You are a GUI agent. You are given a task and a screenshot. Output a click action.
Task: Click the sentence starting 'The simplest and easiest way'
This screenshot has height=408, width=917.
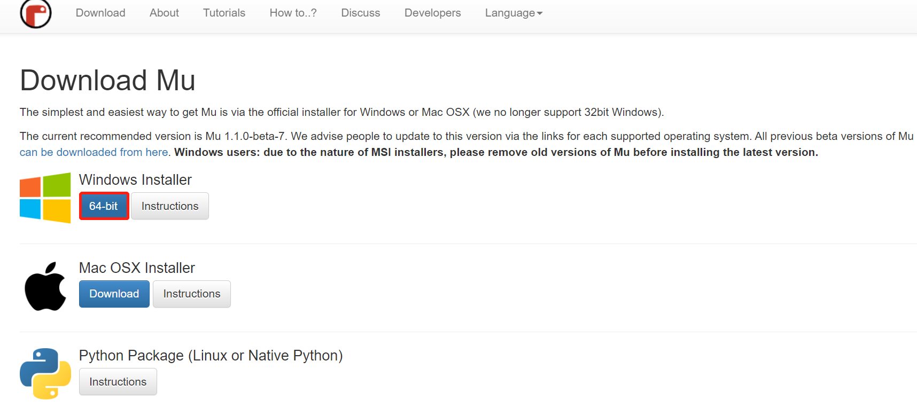342,112
